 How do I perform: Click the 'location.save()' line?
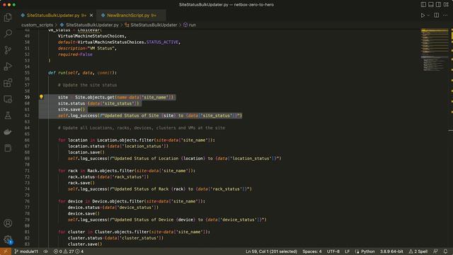coord(86,152)
